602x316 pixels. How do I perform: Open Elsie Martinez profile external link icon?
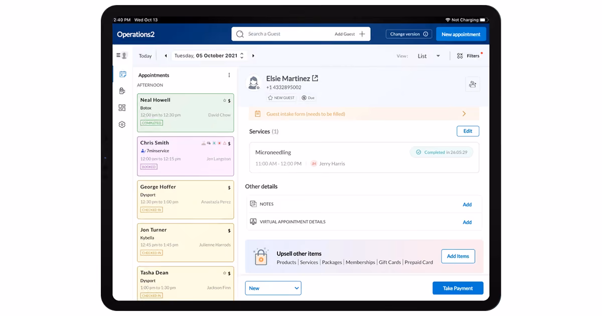315,78
